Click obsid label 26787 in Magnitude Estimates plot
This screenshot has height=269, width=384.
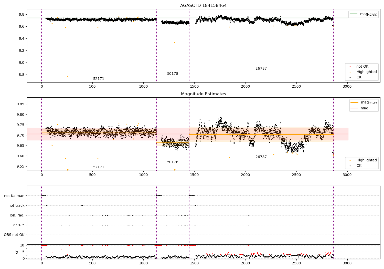click(x=261, y=157)
